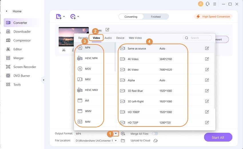Open the support headset icon
Screen dimensions: 243x149
coord(208,4)
